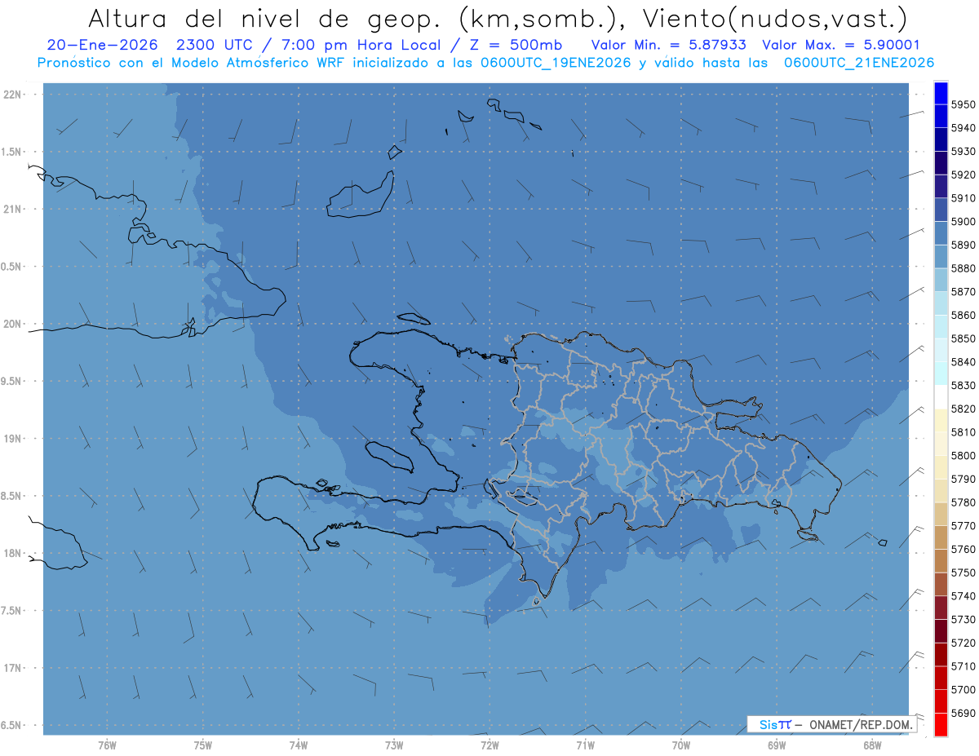This screenshot has width=979, height=756.
Task: Click the 5850 color scale label
Action: pyautogui.click(x=963, y=338)
